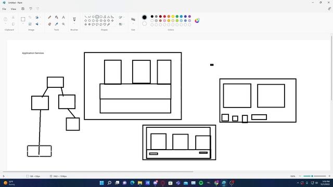
Task: Pick the purple color swatch
Action: click(x=189, y=17)
